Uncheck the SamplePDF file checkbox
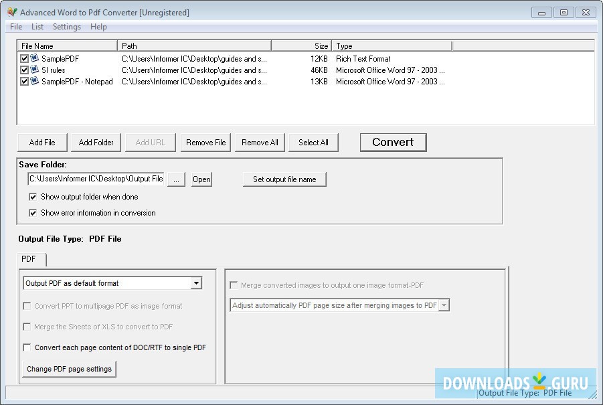 tap(24, 58)
